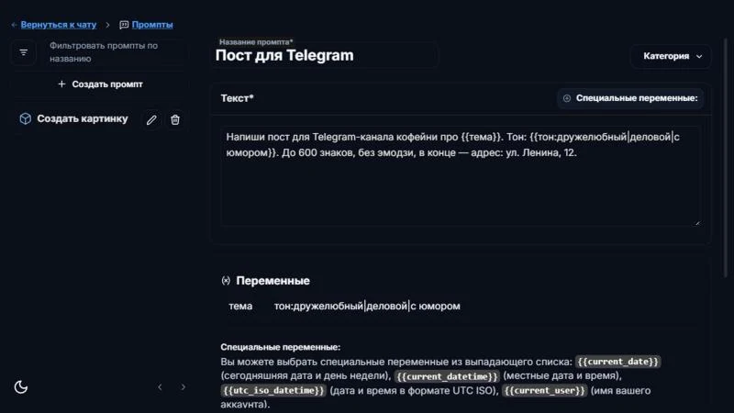The height and width of the screenshot is (413, 734).
Task: Click the тема variable chip
Action: point(240,307)
